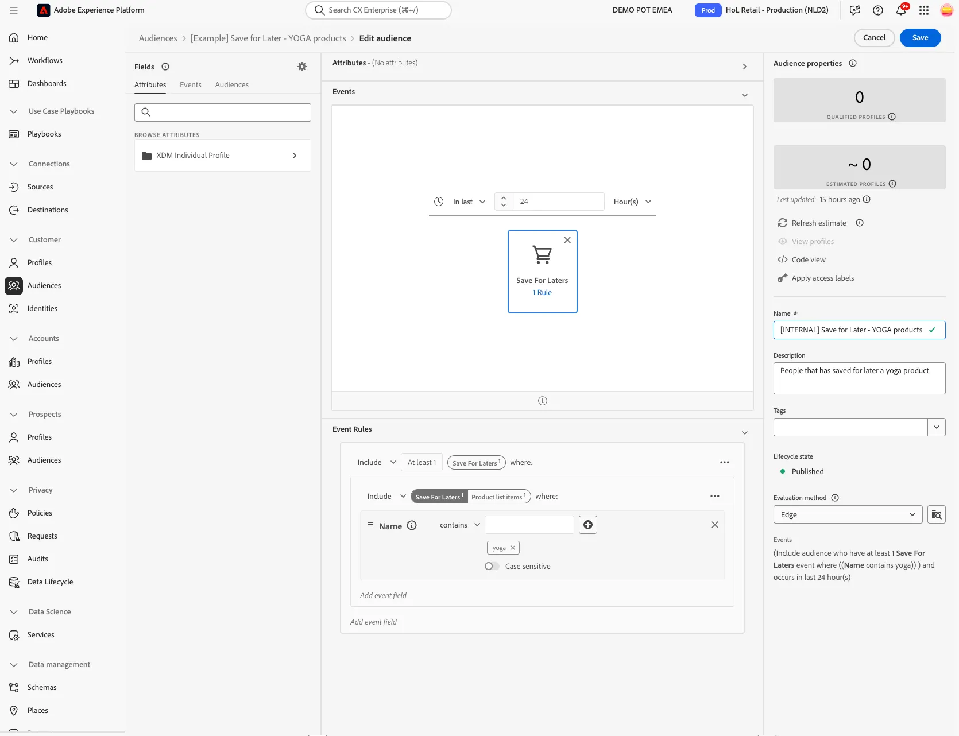Switch to the Audiences fields tab

click(x=232, y=84)
